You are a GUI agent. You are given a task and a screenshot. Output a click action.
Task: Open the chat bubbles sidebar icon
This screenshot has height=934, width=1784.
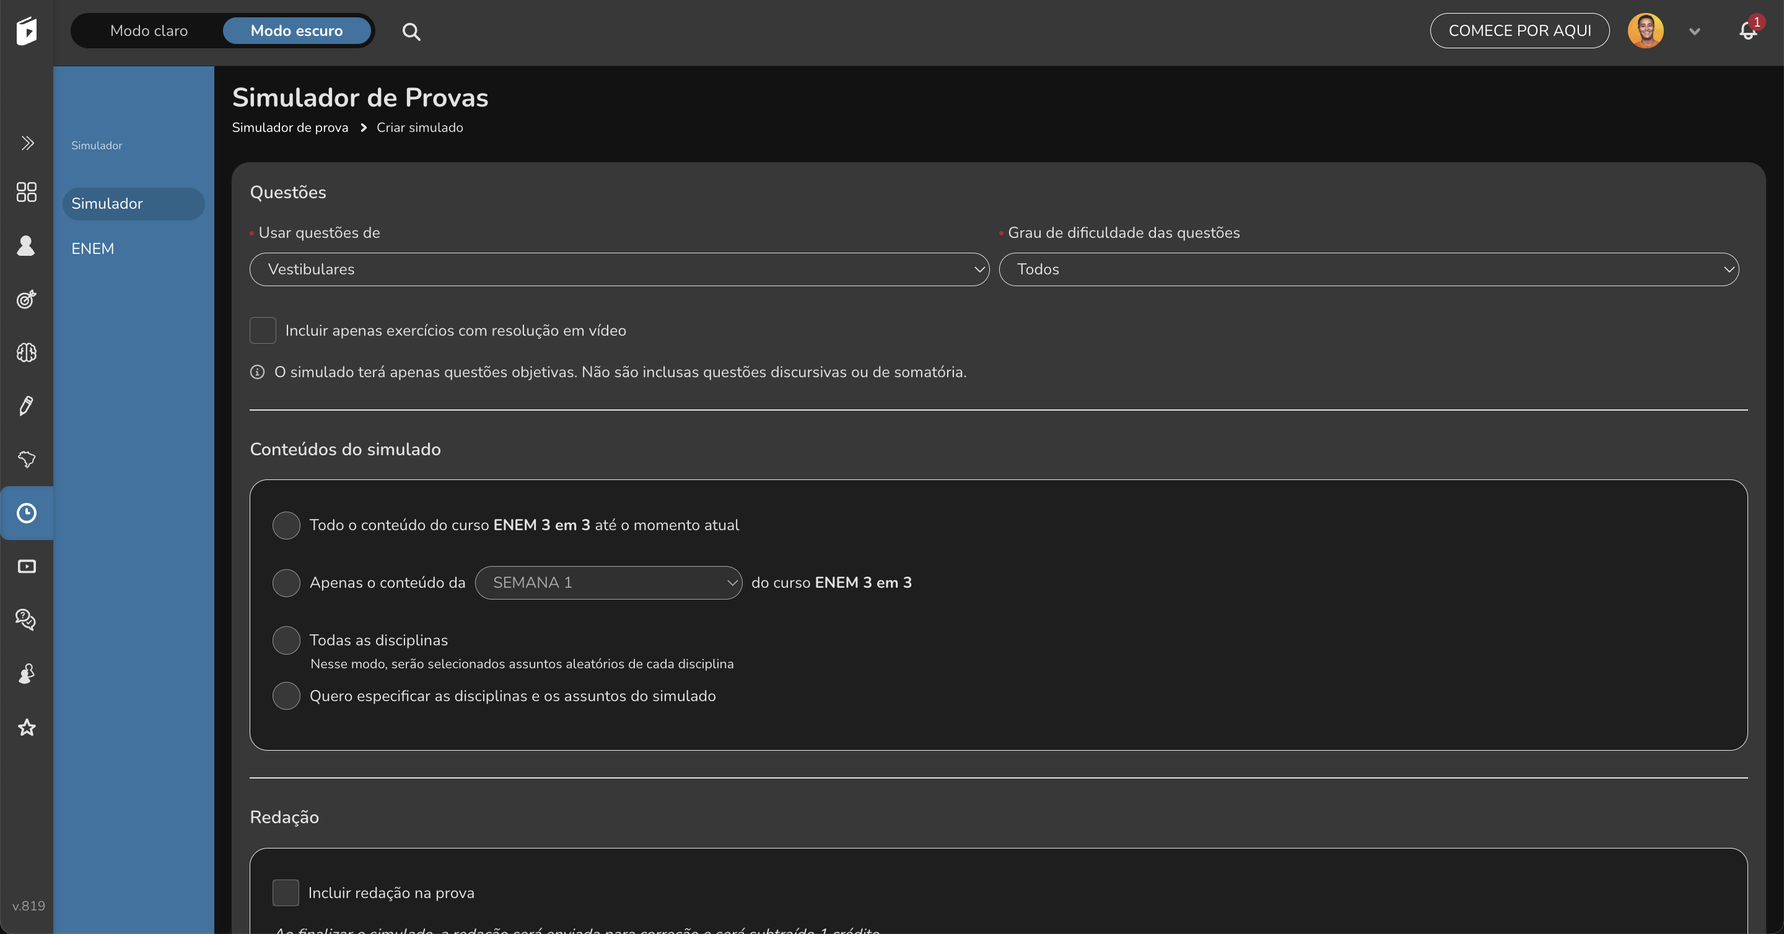(x=26, y=619)
